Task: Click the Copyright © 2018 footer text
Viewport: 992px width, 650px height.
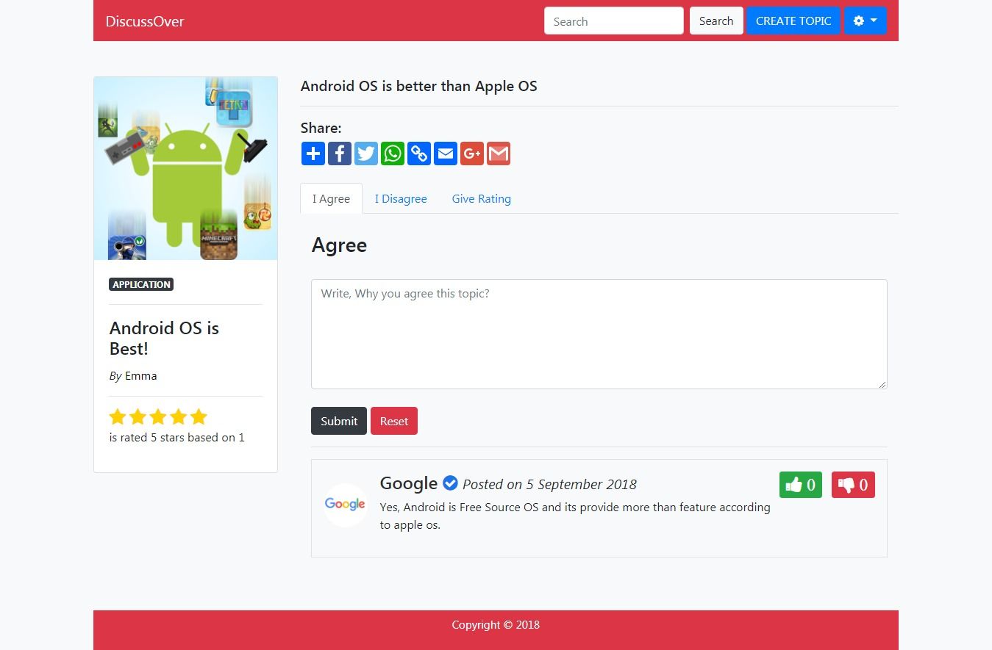Action: click(x=496, y=625)
